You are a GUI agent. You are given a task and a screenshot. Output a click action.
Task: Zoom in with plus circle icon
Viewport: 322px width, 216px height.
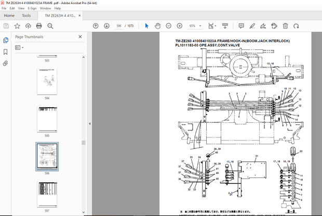[x=180, y=26]
